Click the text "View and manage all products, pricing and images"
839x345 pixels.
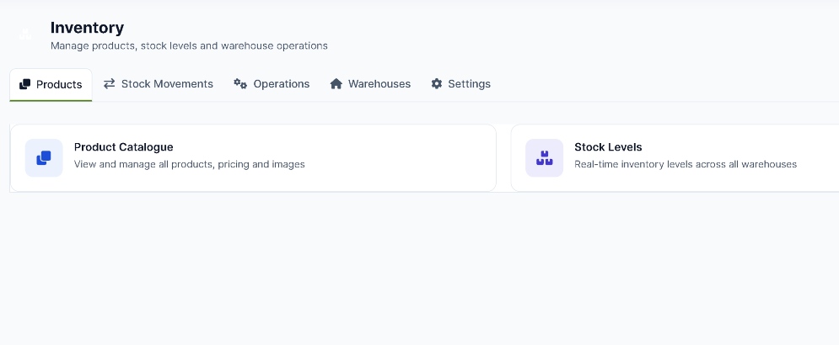pyautogui.click(x=190, y=164)
